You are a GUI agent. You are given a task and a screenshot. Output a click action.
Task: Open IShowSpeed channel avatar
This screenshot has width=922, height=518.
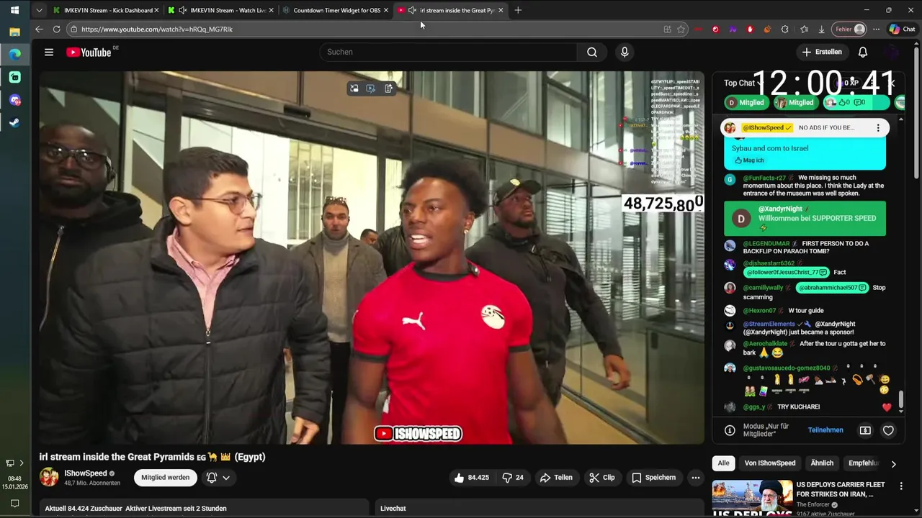tap(49, 477)
